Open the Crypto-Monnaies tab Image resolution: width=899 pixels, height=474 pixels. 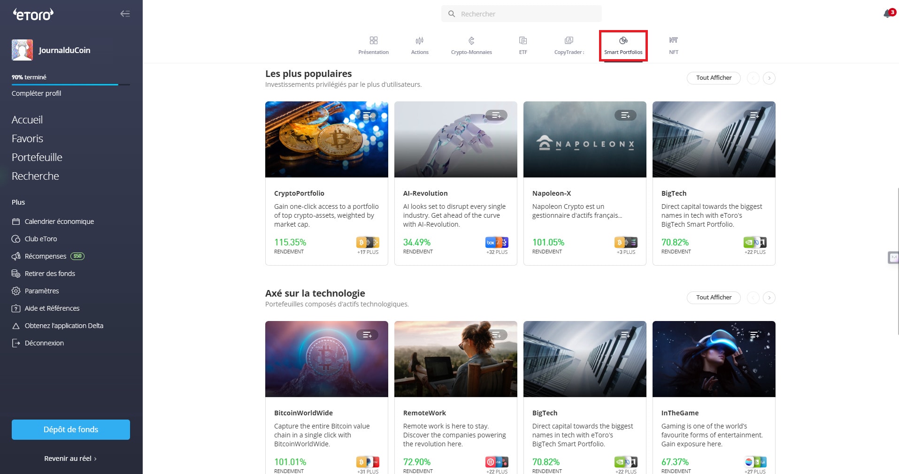(x=471, y=46)
